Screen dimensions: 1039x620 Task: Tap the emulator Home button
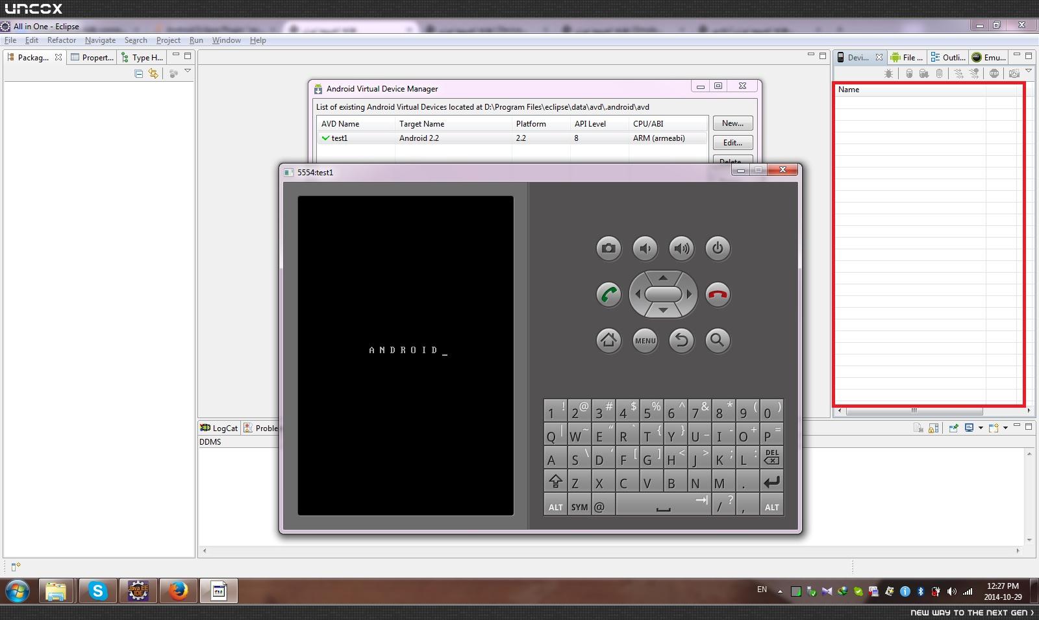608,340
